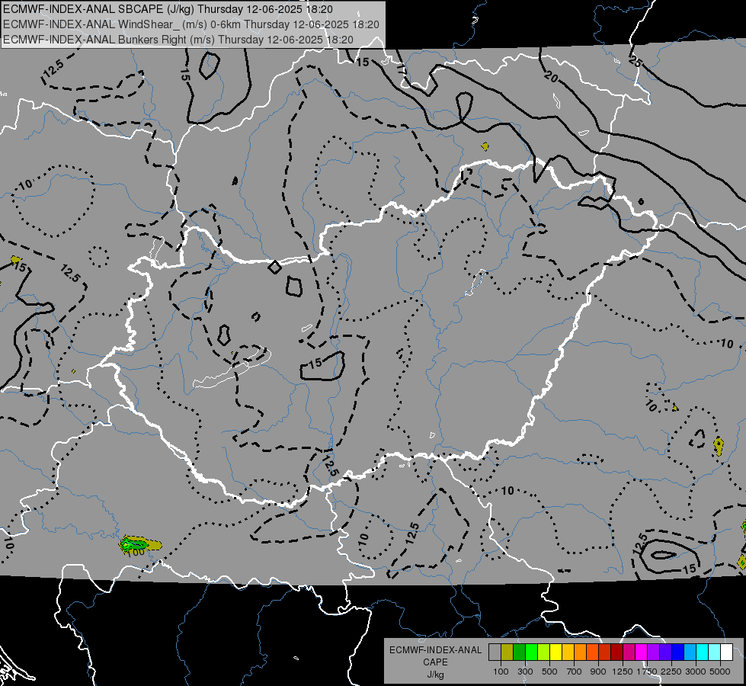Viewport: 746px width, 686px height.
Task: Click the 1750 value in the legend scale
Action: click(x=647, y=672)
